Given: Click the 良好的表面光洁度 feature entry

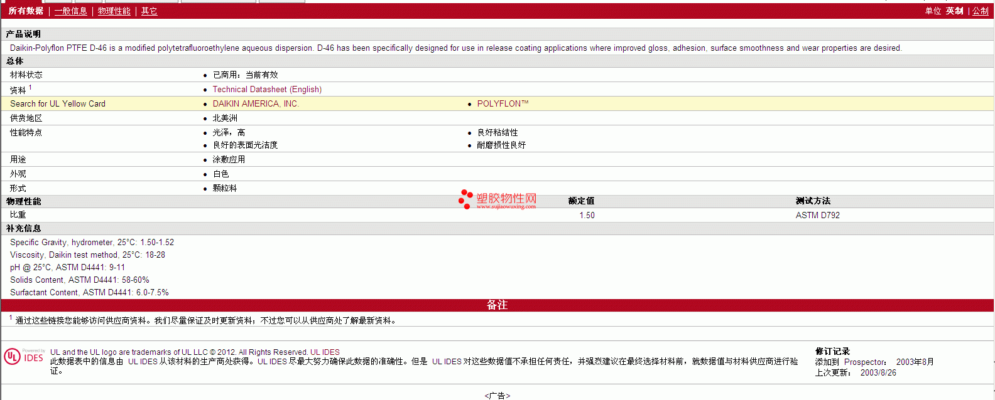Looking at the screenshot, I should click(245, 145).
